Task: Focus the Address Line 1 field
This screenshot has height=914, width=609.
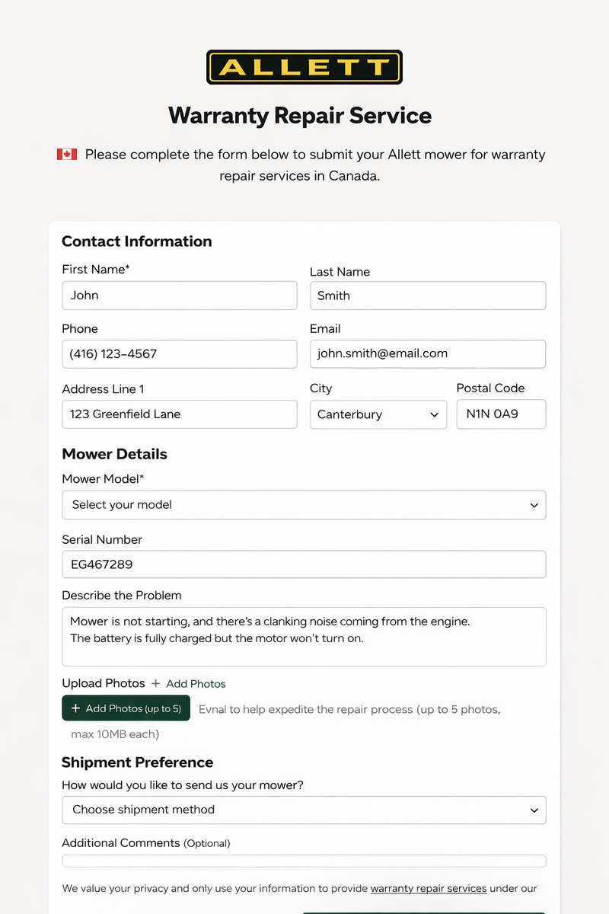Action: pyautogui.click(x=180, y=414)
